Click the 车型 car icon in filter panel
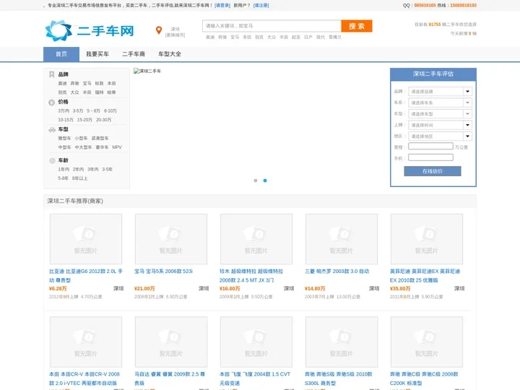 point(51,130)
